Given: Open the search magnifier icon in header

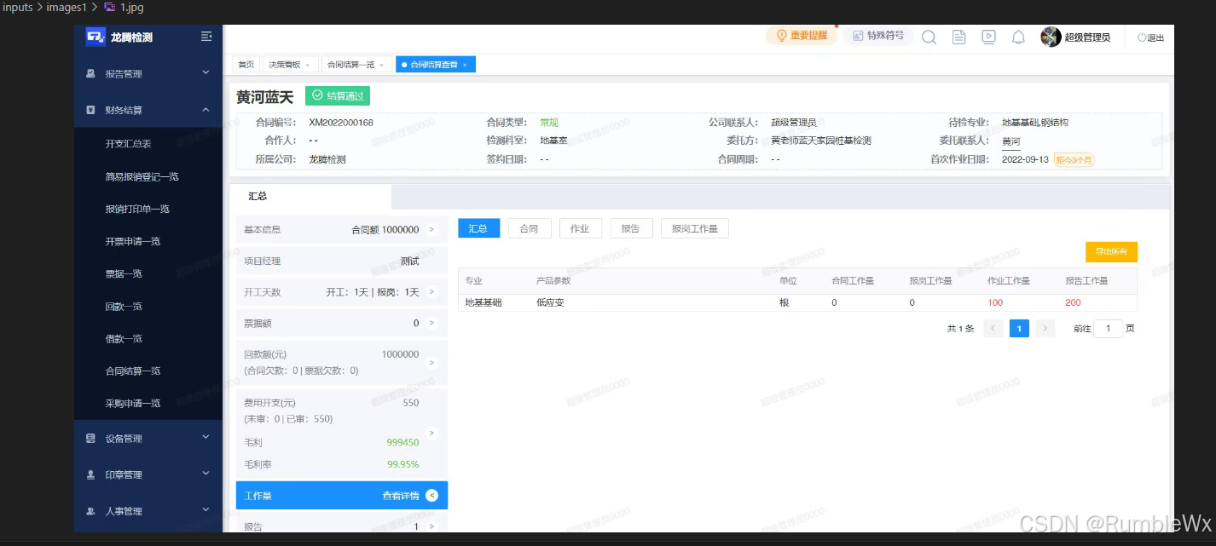Looking at the screenshot, I should (929, 37).
